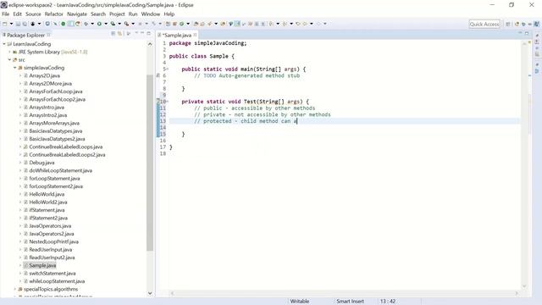Select the Sample.java editor tab
542x305 pixels.
[x=177, y=35]
